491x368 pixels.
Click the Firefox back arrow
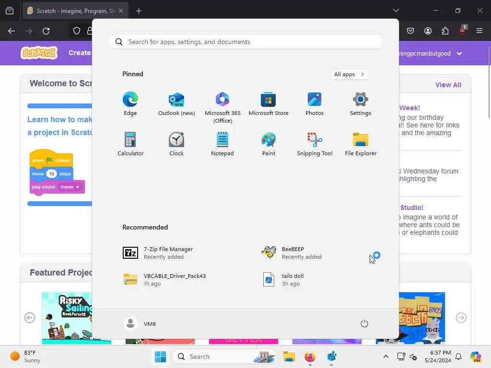(12, 31)
